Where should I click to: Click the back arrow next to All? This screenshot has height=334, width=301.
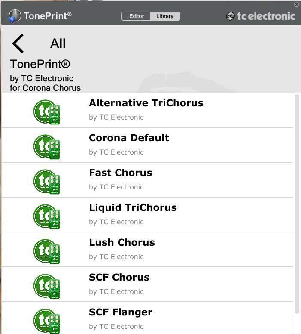18,43
